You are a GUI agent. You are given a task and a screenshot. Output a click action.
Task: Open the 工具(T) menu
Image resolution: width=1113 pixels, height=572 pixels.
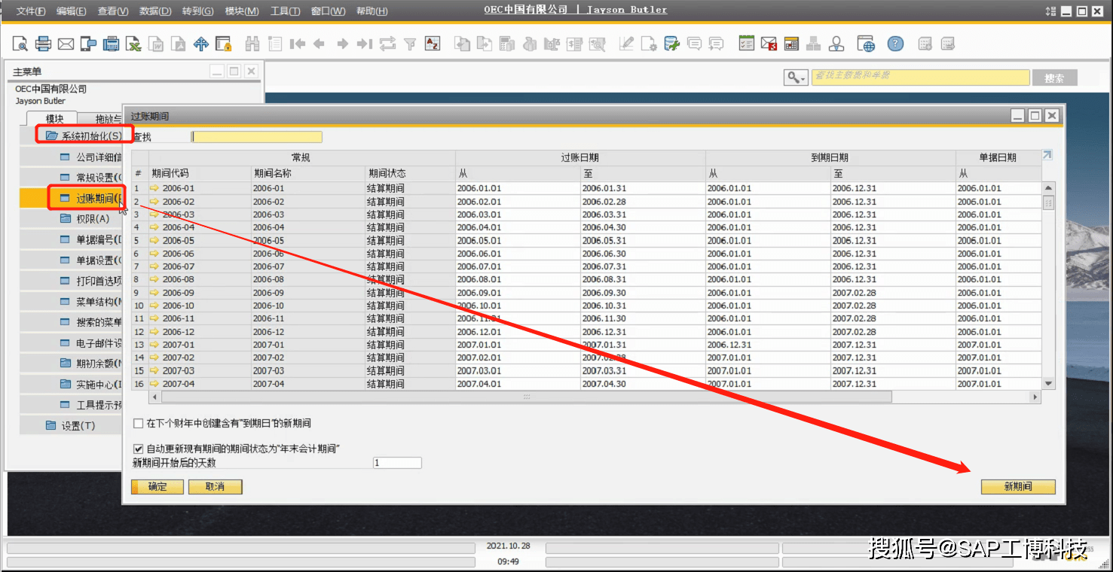[x=286, y=11]
